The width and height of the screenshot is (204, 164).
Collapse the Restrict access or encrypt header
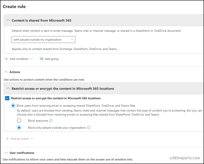[x=8, y=88]
